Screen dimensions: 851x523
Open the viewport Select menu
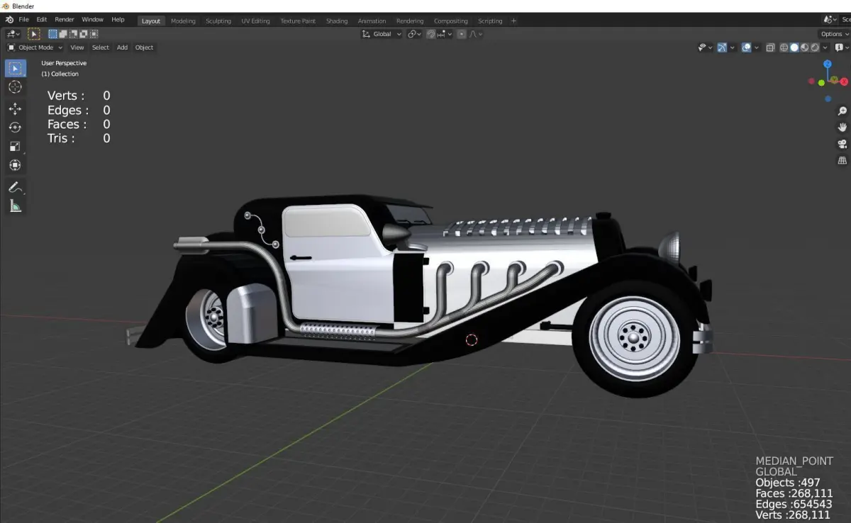(101, 47)
